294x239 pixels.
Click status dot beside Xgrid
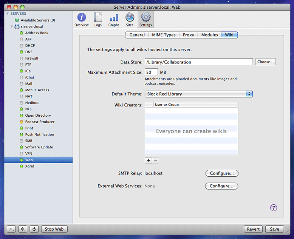tap(22, 166)
